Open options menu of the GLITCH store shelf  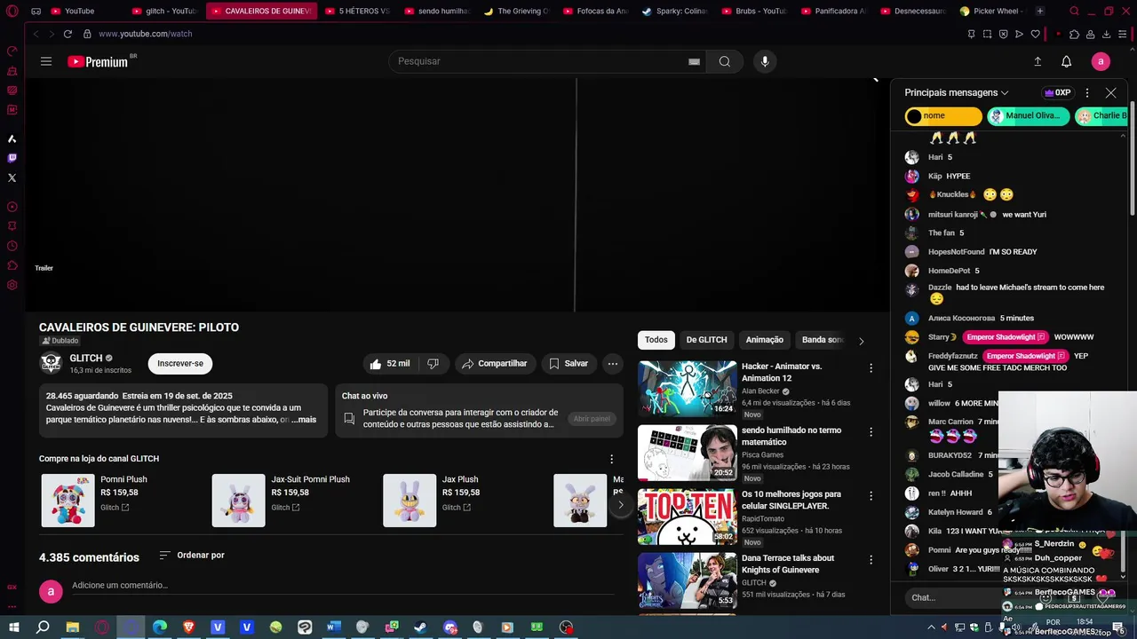pyautogui.click(x=611, y=459)
